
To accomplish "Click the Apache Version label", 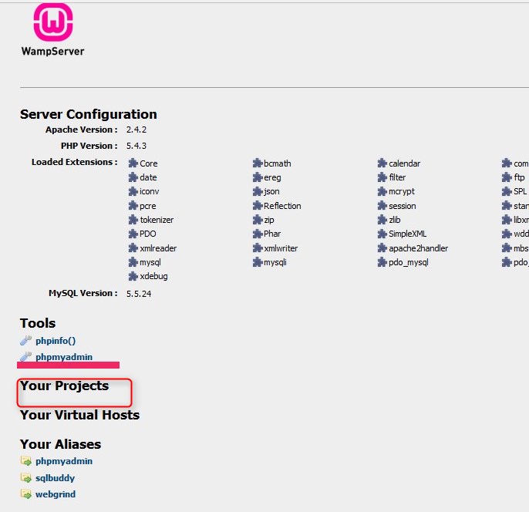I will (82, 130).
